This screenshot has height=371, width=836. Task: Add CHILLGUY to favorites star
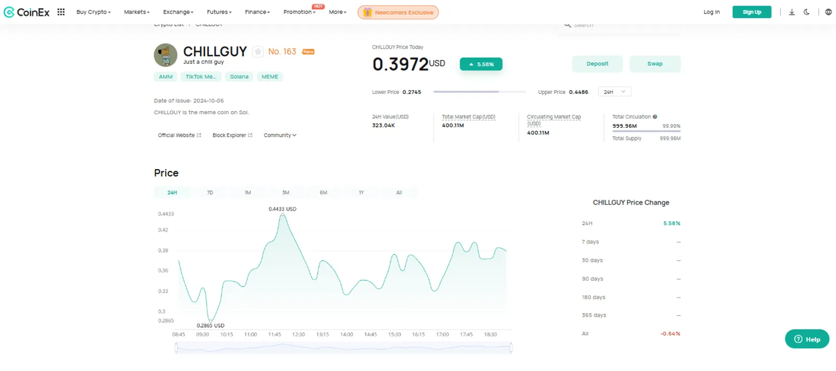258,52
